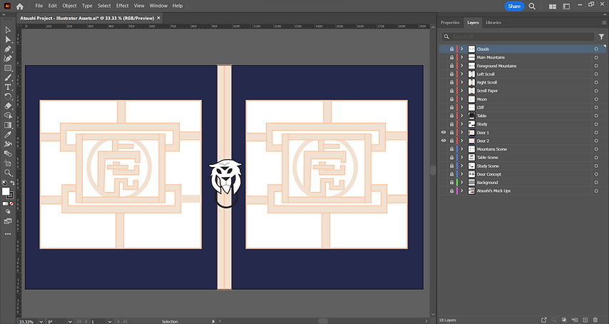The image size is (609, 324).
Task: Show the Moon layer visibility
Action: [x=443, y=99]
